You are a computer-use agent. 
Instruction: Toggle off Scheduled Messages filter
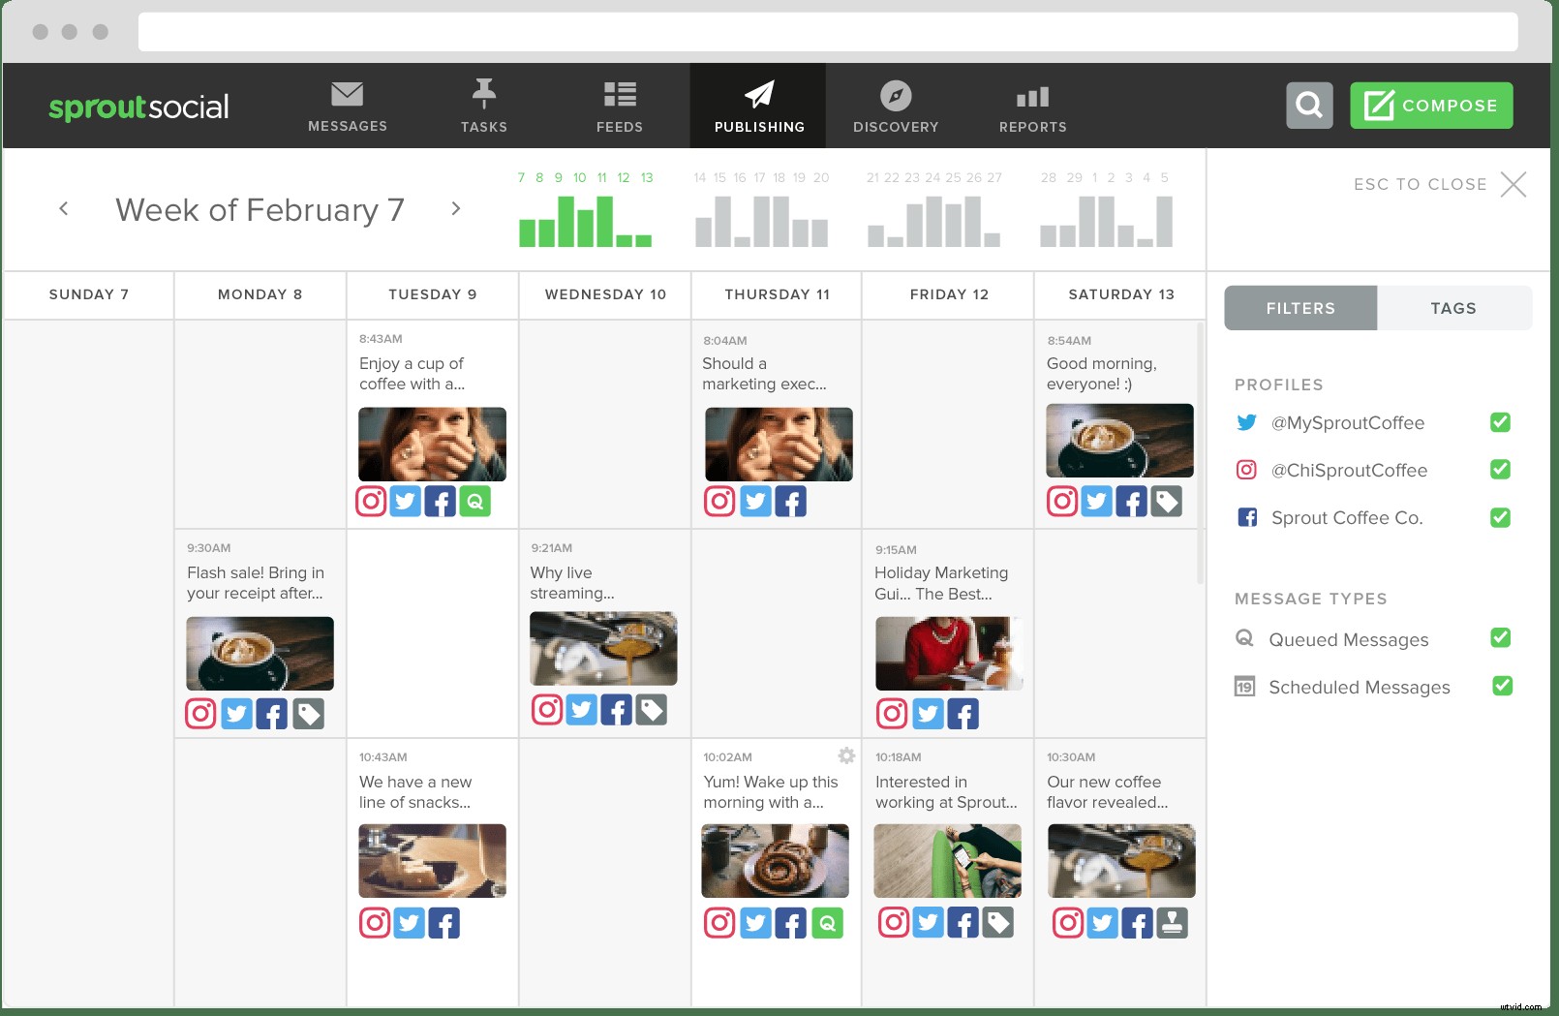point(1502,686)
